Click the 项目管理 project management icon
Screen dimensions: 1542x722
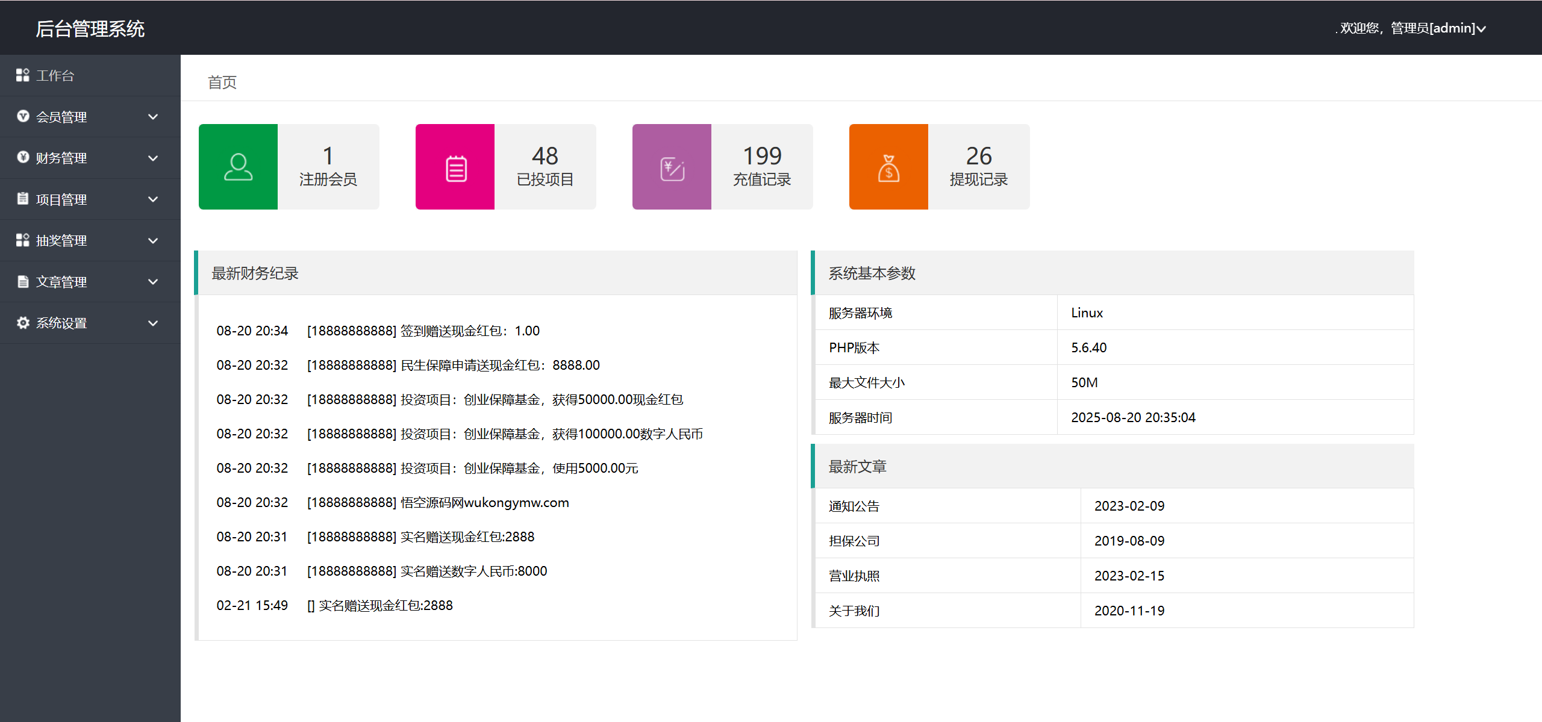click(x=23, y=199)
